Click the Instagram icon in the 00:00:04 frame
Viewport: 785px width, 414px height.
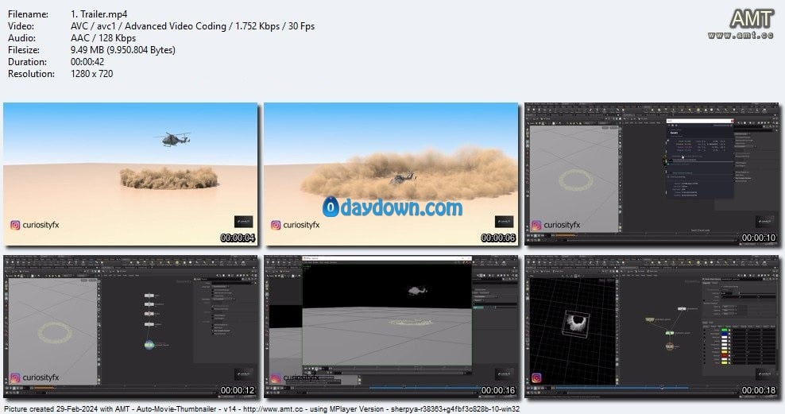pyautogui.click(x=16, y=225)
